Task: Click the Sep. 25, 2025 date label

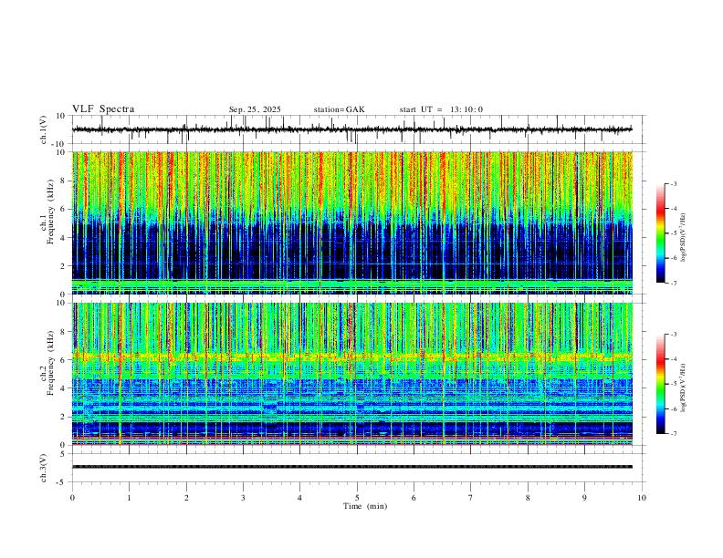Action: click(x=255, y=109)
